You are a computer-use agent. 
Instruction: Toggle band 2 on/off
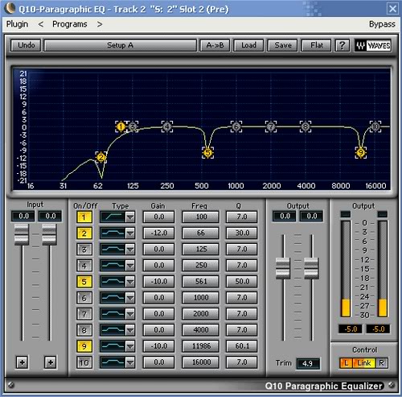point(84,233)
